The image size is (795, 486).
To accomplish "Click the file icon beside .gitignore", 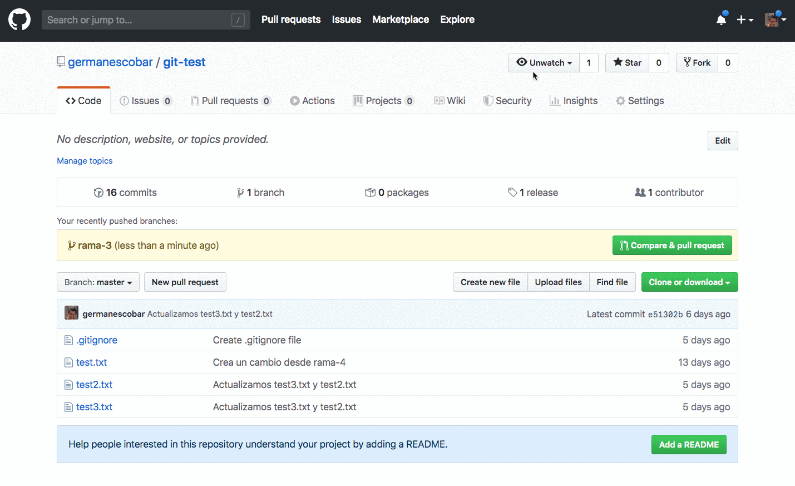I will [x=68, y=340].
